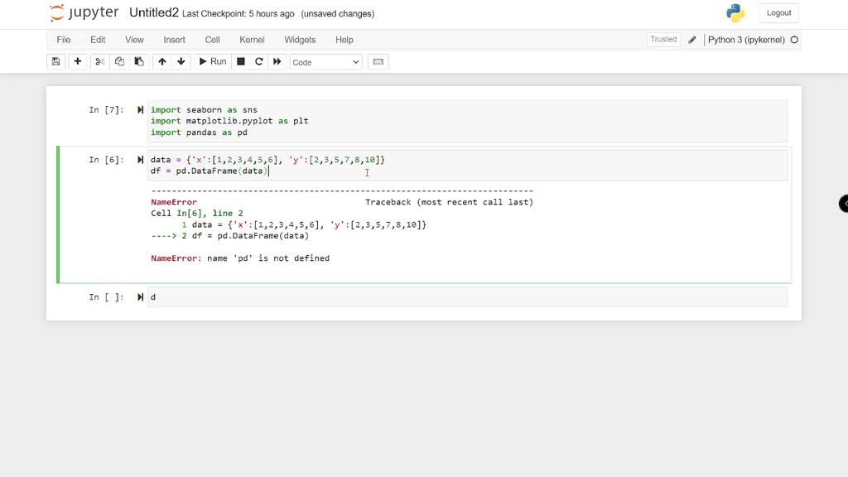The height and width of the screenshot is (477, 848).
Task: Open the command palette keyboard icon
Action: point(378,61)
